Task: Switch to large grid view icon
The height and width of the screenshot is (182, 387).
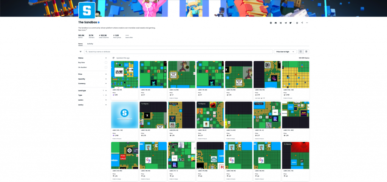Action: (300, 52)
